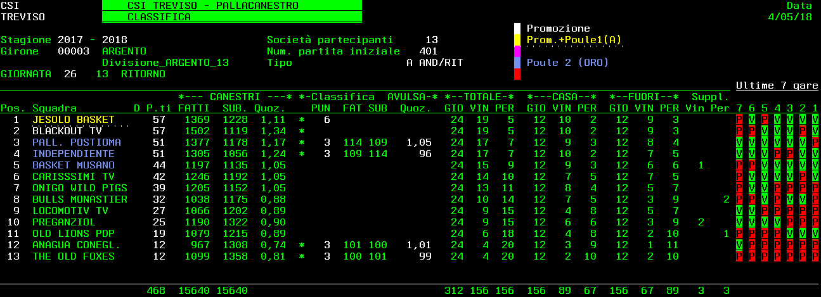Image resolution: width=821 pixels, height=297 pixels.
Task: Click the Divisione_ARGENTO_13 label
Action: [x=165, y=63]
